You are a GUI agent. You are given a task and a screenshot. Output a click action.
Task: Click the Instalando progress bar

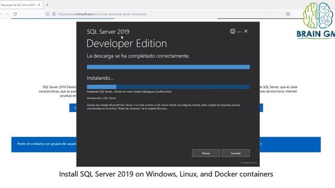coord(168,87)
